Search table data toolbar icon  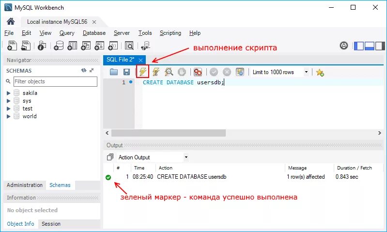point(129,46)
